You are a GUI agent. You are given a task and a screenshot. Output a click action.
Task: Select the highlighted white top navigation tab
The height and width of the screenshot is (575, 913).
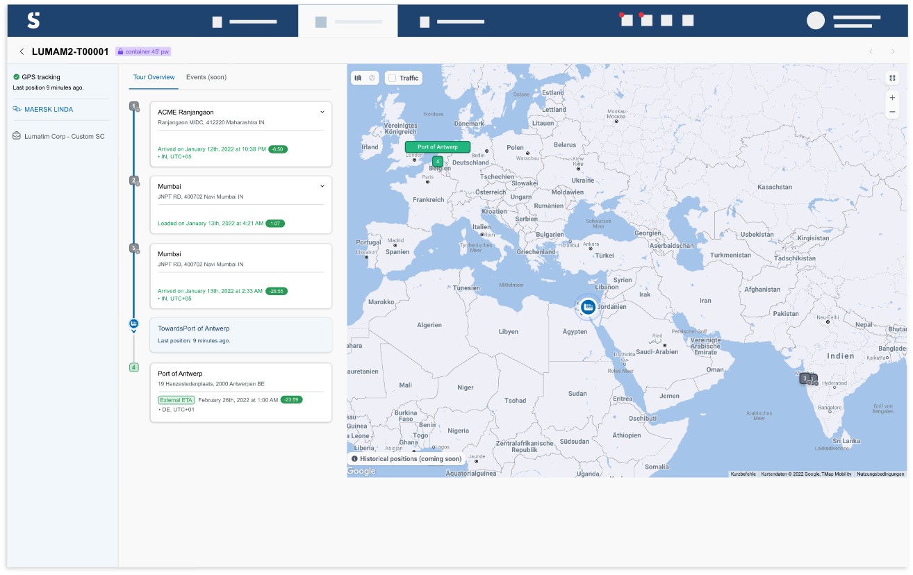coord(348,21)
